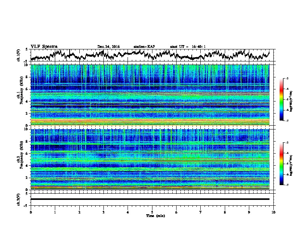Click the ch.1 "Frequency (kHz)" axis label
The image size is (308, 238).
point(21,91)
